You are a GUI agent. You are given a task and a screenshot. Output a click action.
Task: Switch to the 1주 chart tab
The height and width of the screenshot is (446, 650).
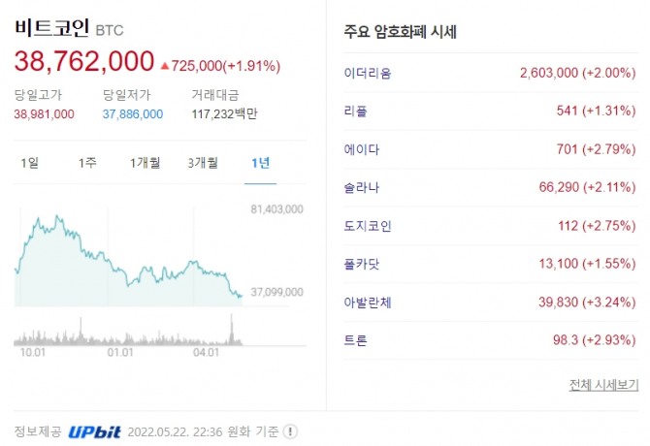(x=87, y=163)
